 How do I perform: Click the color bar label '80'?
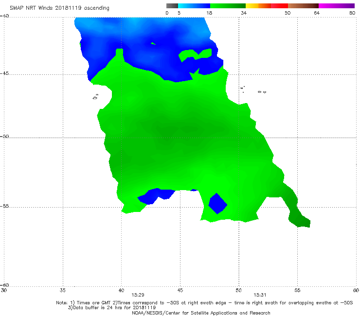click(352, 13)
